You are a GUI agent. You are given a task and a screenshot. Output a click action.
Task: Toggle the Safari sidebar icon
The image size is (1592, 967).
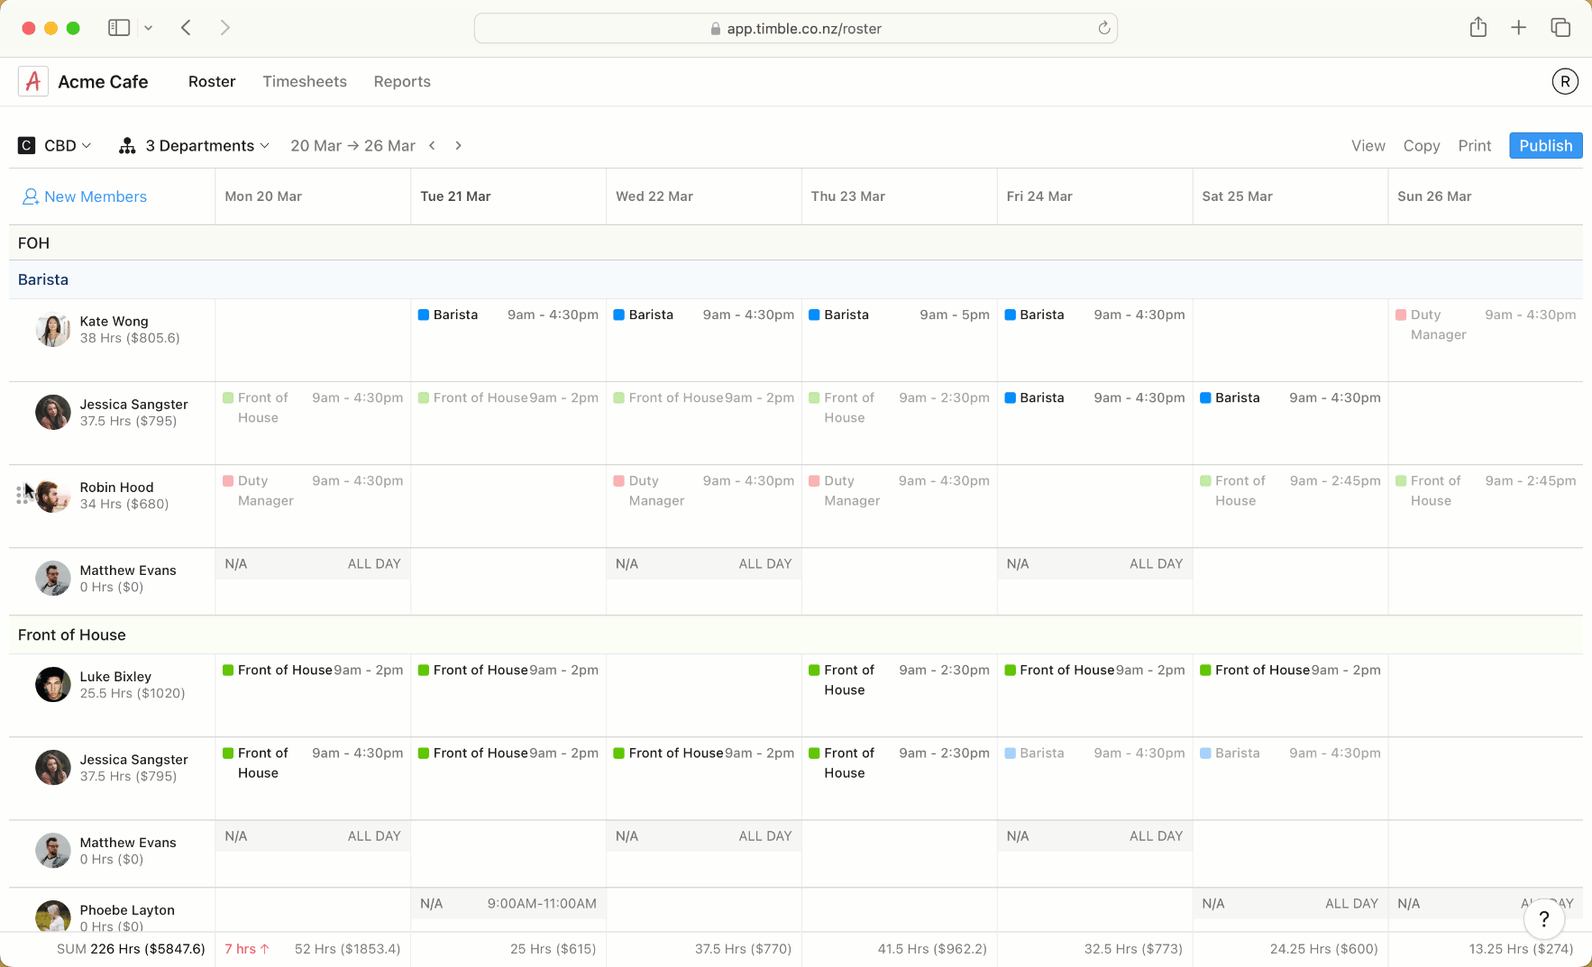(119, 28)
